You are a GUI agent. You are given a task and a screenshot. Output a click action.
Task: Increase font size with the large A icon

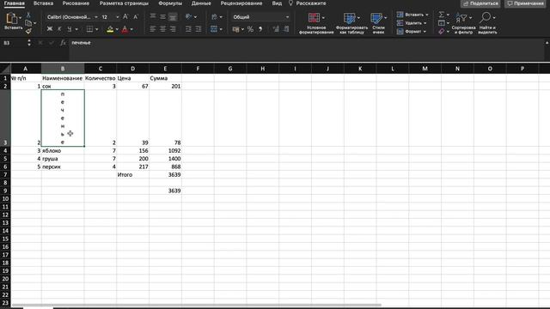pyautogui.click(x=125, y=17)
